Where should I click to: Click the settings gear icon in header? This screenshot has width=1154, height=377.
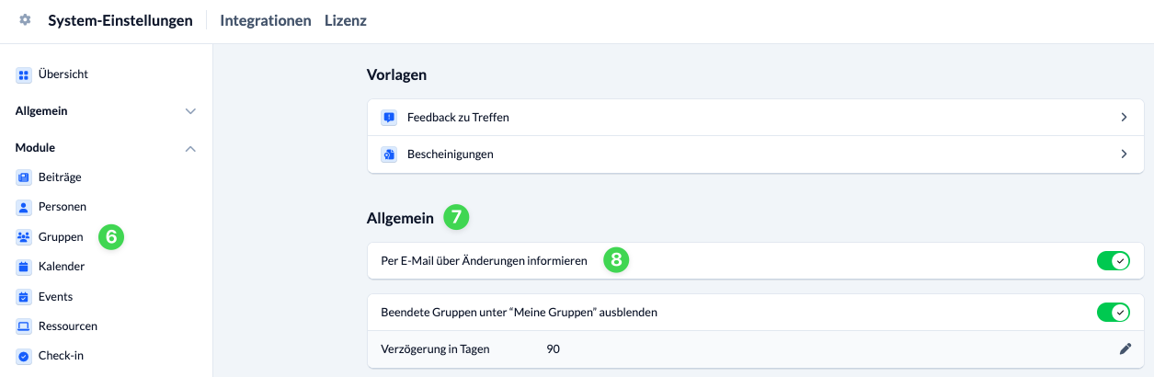click(x=25, y=20)
